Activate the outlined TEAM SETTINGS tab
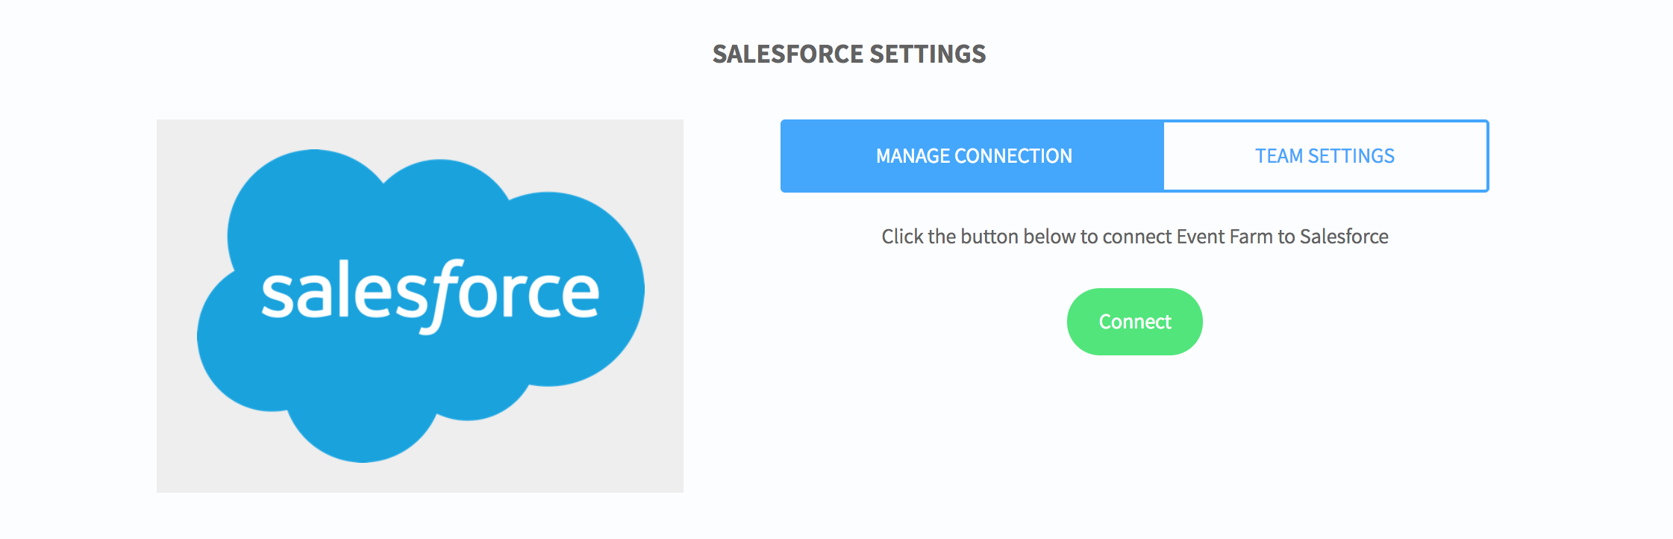Image resolution: width=1673 pixels, height=539 pixels. [x=1325, y=156]
